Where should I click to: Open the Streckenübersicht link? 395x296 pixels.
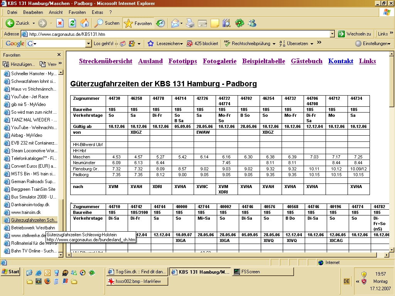pos(106,61)
